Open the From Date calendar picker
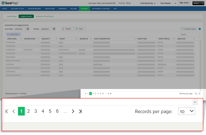The width and height of the screenshot is (206, 135). click(x=28, y=29)
